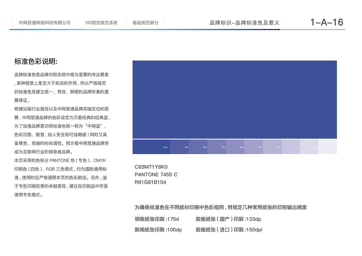Click the paragraph line 要保证。
The width and height of the screenshot is (362, 256).
22,101
